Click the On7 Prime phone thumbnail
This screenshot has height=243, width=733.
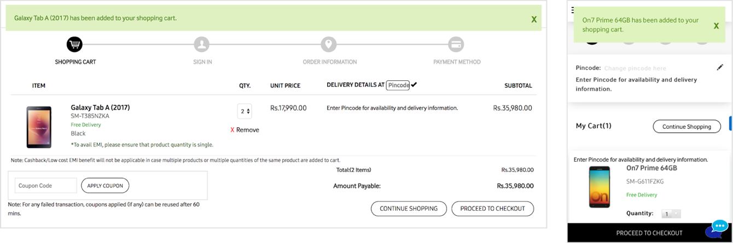[600, 187]
